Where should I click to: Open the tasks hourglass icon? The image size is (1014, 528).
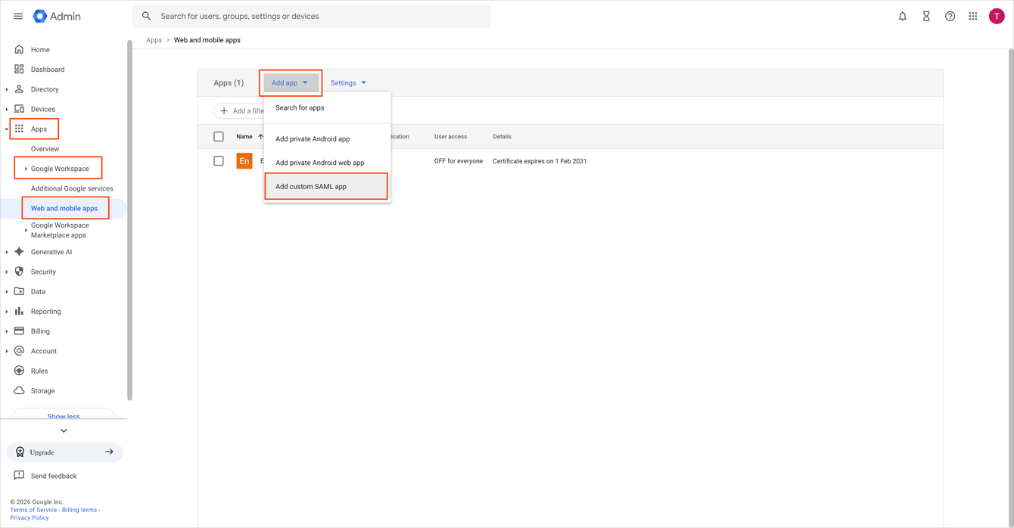[x=926, y=16]
